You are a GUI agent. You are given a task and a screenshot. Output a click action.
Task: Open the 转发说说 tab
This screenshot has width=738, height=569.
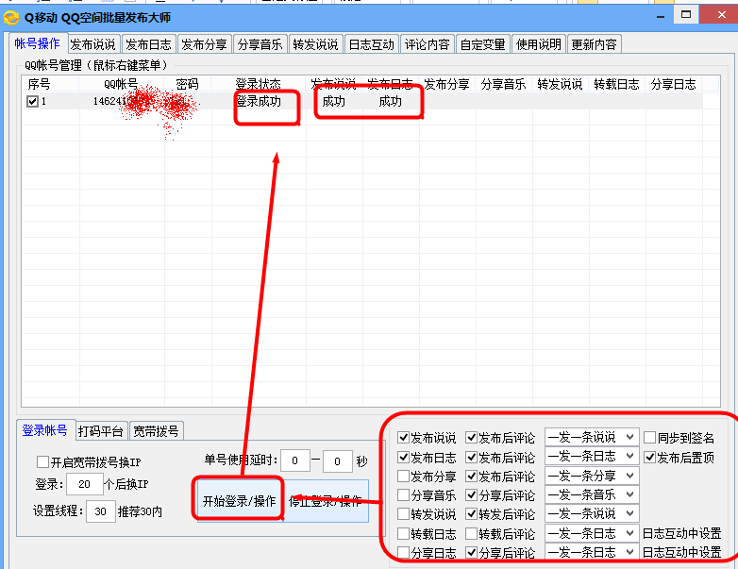pos(315,44)
